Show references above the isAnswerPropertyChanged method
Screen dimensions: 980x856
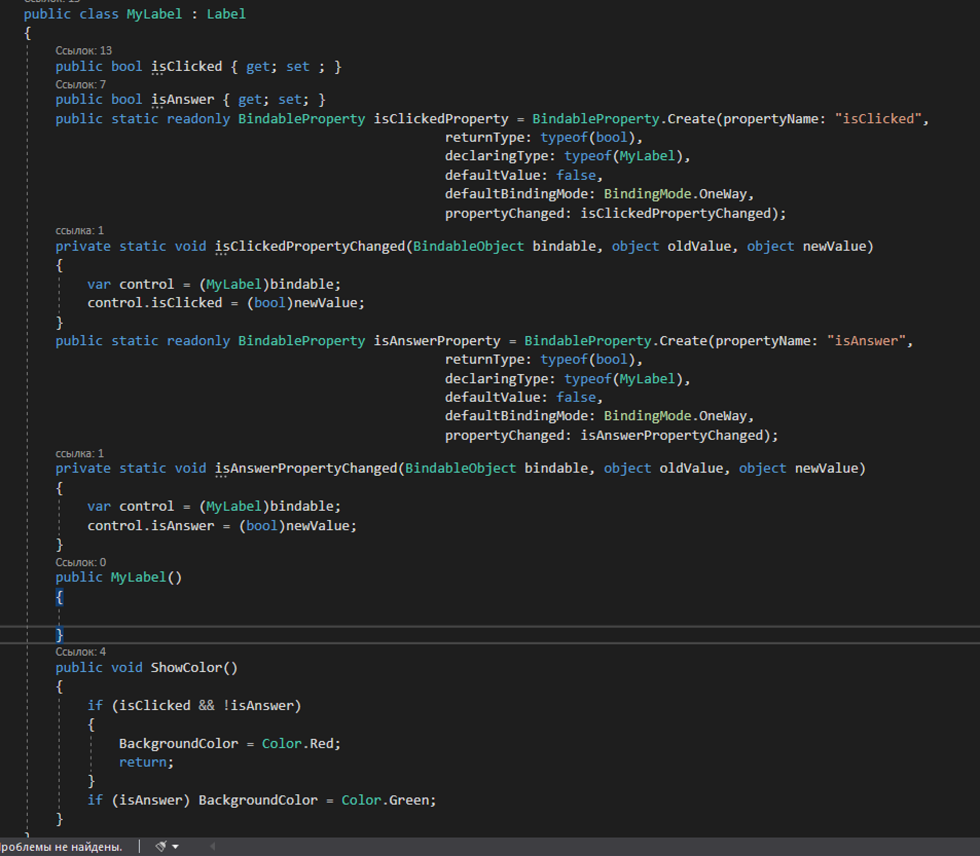[79, 453]
